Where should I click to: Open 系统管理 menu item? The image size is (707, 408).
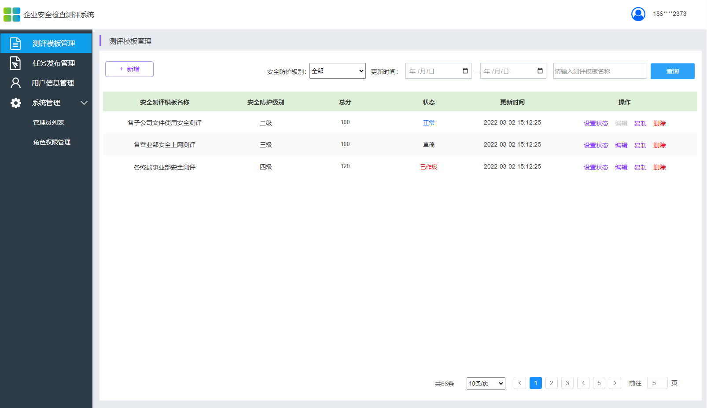tap(46, 103)
